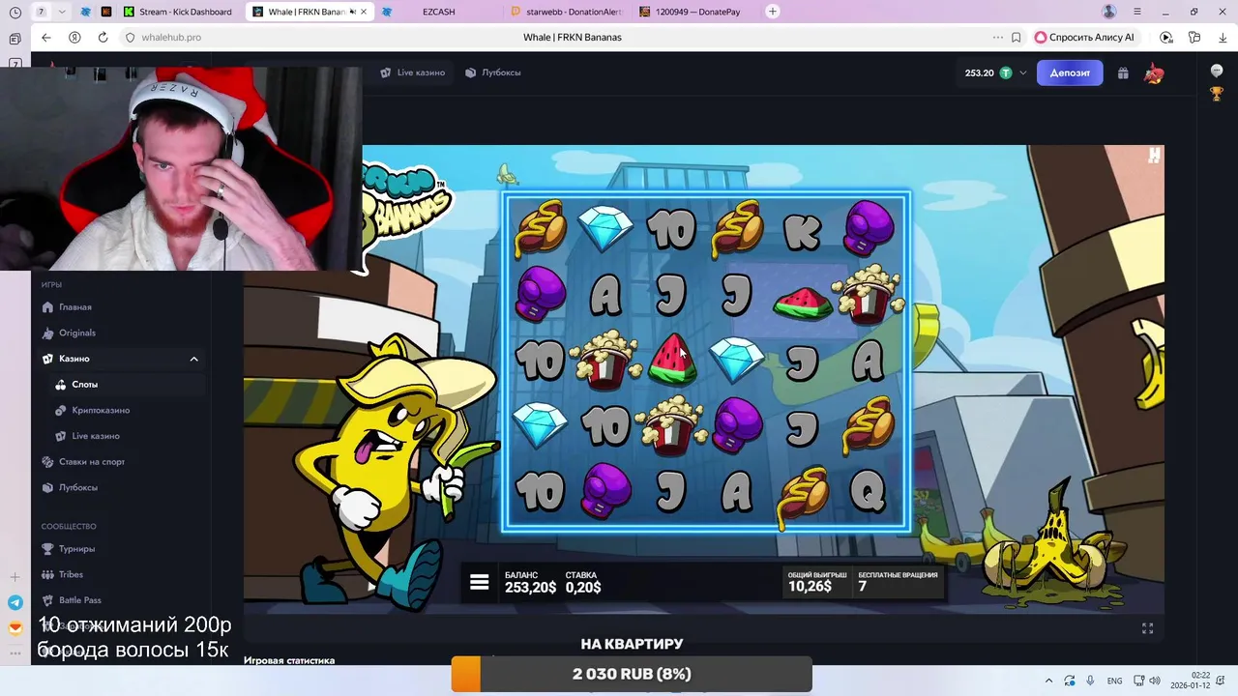Image resolution: width=1238 pixels, height=696 pixels.
Task: Add a sidebar app with plus icon
Action: tap(15, 577)
